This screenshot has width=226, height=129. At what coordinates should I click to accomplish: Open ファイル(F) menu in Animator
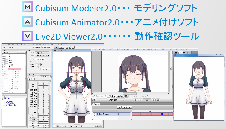96,49
